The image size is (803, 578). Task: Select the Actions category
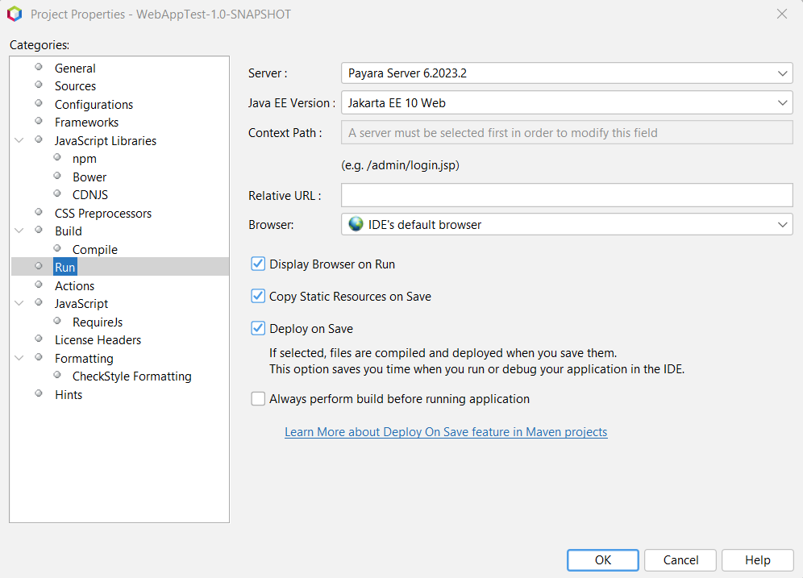point(74,285)
